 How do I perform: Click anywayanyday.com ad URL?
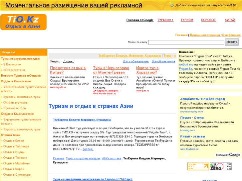pyautogui.click(x=191, y=112)
